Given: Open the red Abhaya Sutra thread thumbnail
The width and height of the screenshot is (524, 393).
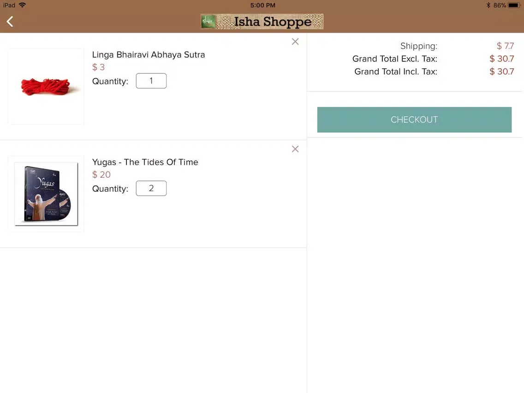Looking at the screenshot, I should point(46,86).
